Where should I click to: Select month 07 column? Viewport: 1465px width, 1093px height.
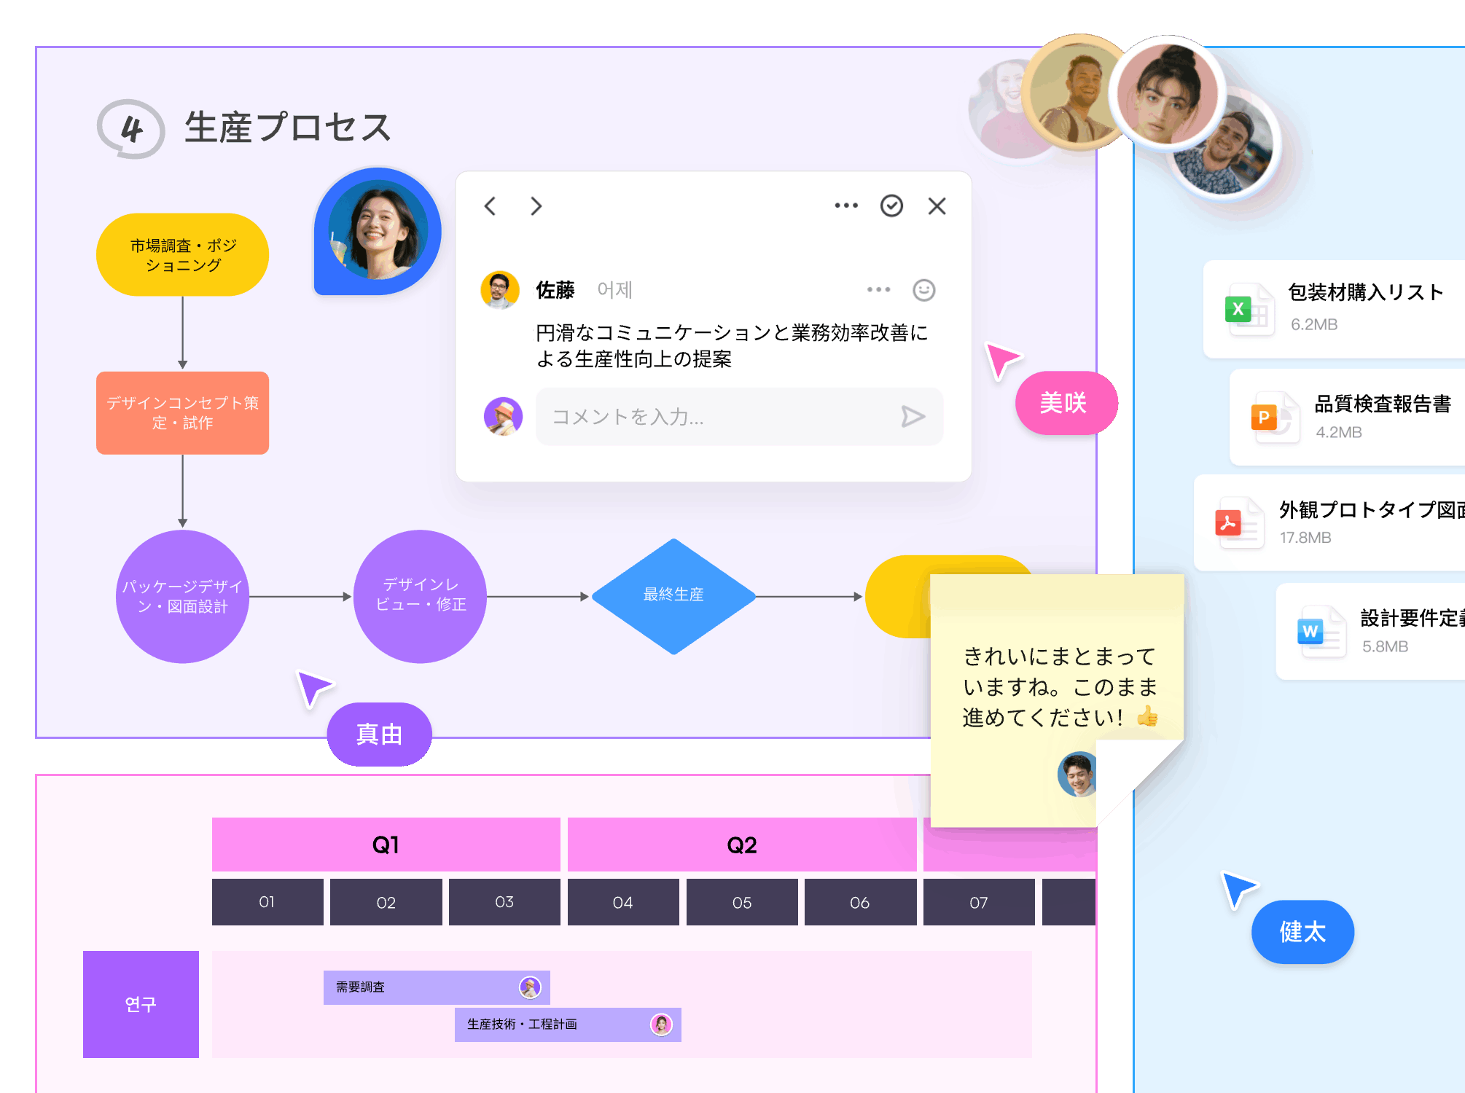[x=979, y=902]
